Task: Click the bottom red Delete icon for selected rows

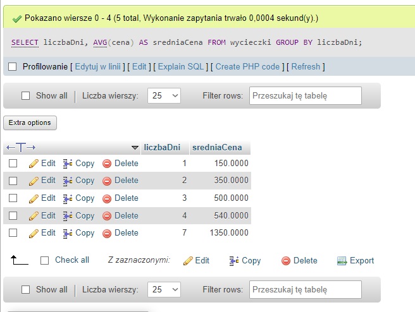Action: tap(286, 260)
